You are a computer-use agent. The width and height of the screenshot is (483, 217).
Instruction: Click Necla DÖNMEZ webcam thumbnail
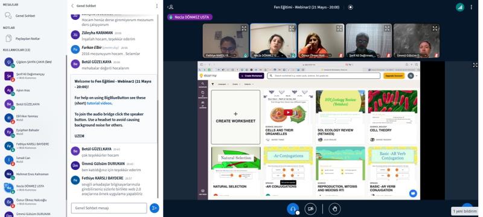273,40
